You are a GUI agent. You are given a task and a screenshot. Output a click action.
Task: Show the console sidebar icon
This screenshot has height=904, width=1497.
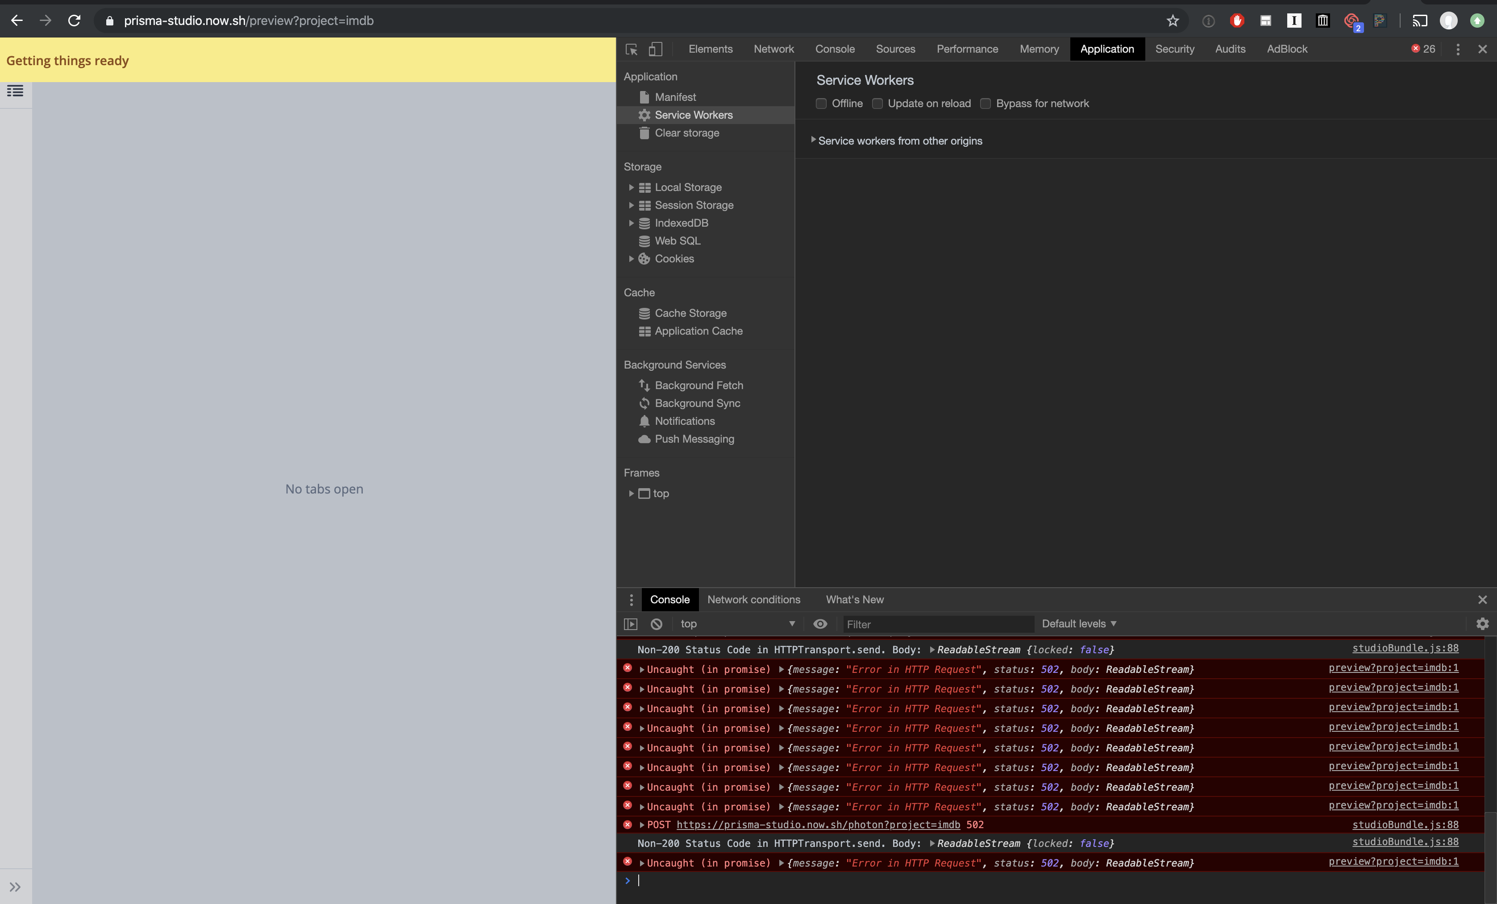(631, 624)
